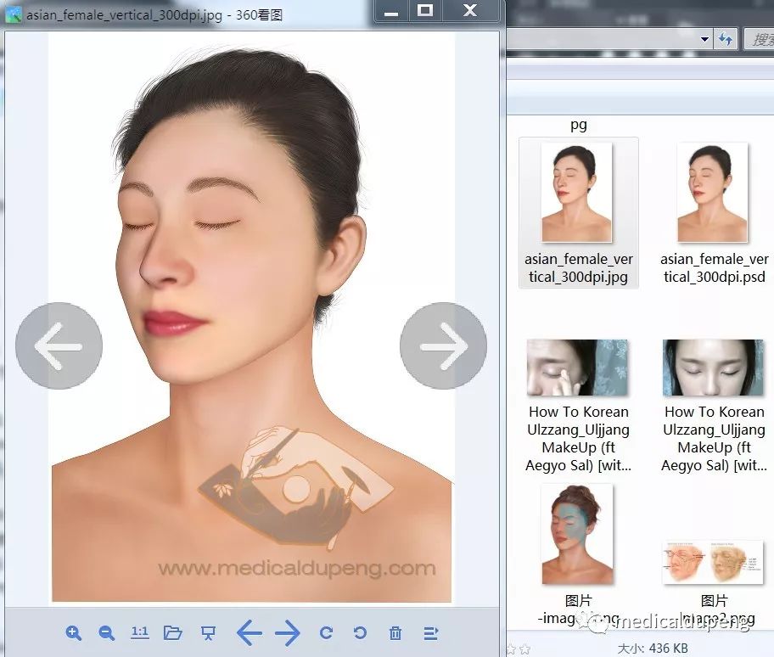The height and width of the screenshot is (657, 774).
Task: Start the slideshow with the projector icon
Action: [x=207, y=632]
